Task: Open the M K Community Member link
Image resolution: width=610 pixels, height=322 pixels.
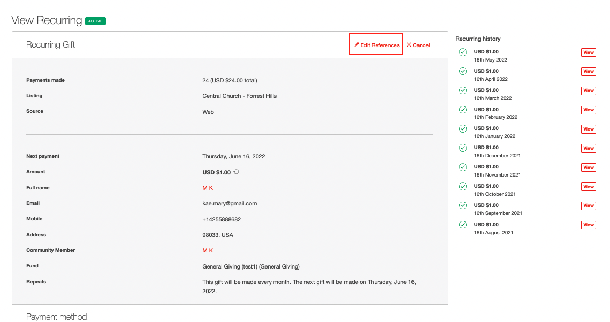Action: coord(207,250)
